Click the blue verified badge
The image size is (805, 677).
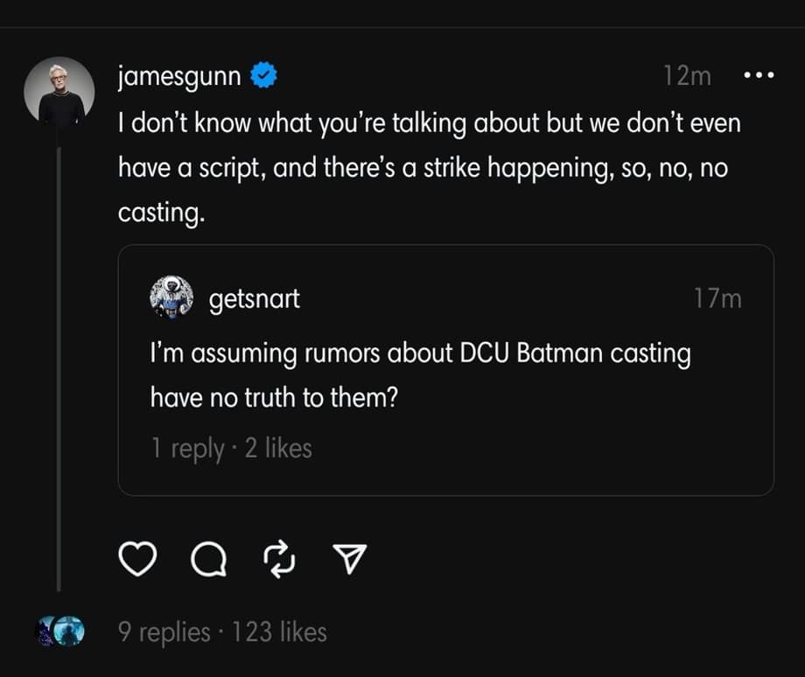[264, 76]
